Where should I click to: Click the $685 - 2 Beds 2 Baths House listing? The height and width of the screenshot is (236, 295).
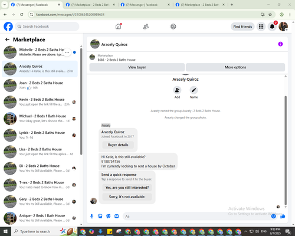click(x=116, y=60)
